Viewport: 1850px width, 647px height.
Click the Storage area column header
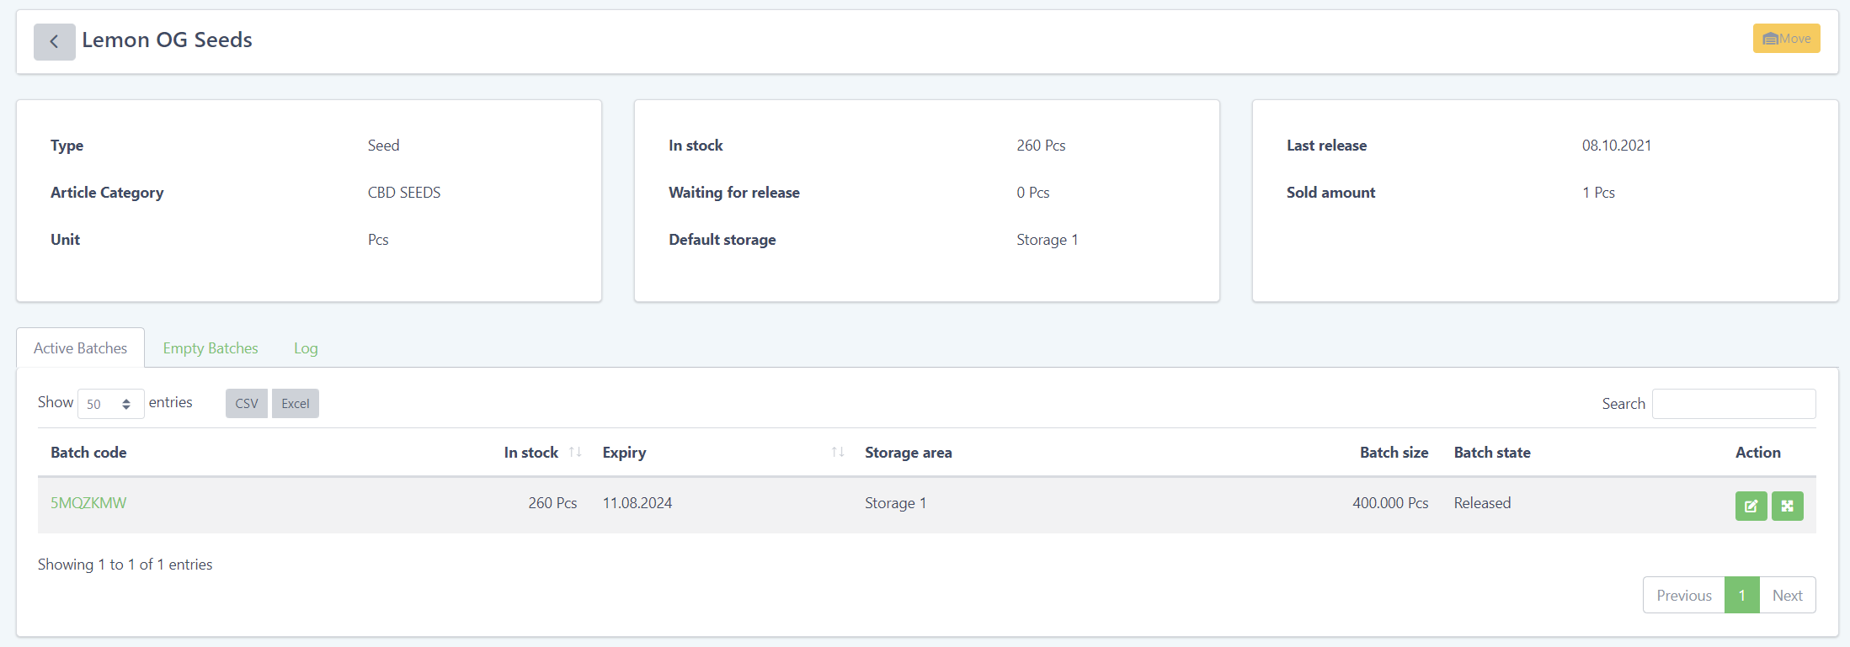908,453
